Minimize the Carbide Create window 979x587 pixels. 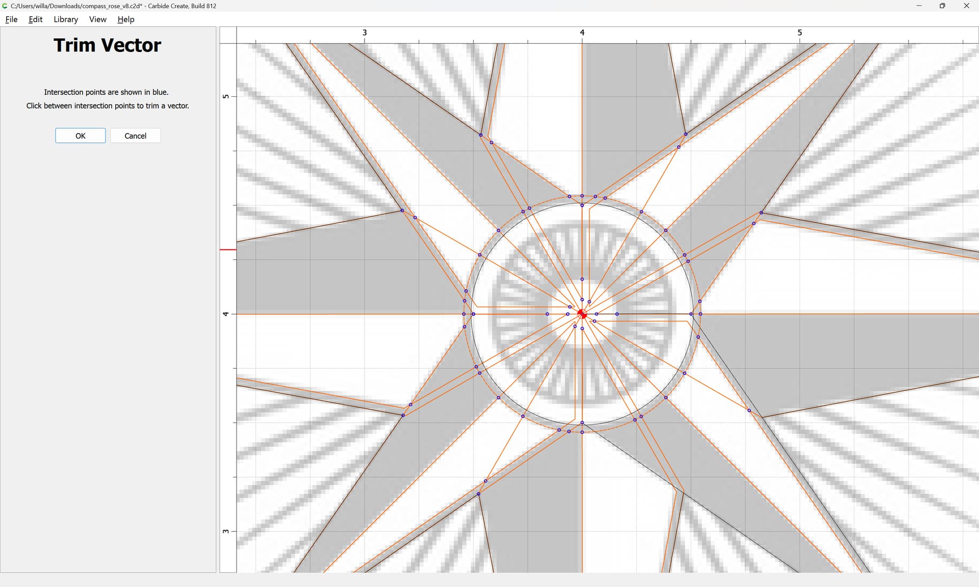tap(919, 6)
